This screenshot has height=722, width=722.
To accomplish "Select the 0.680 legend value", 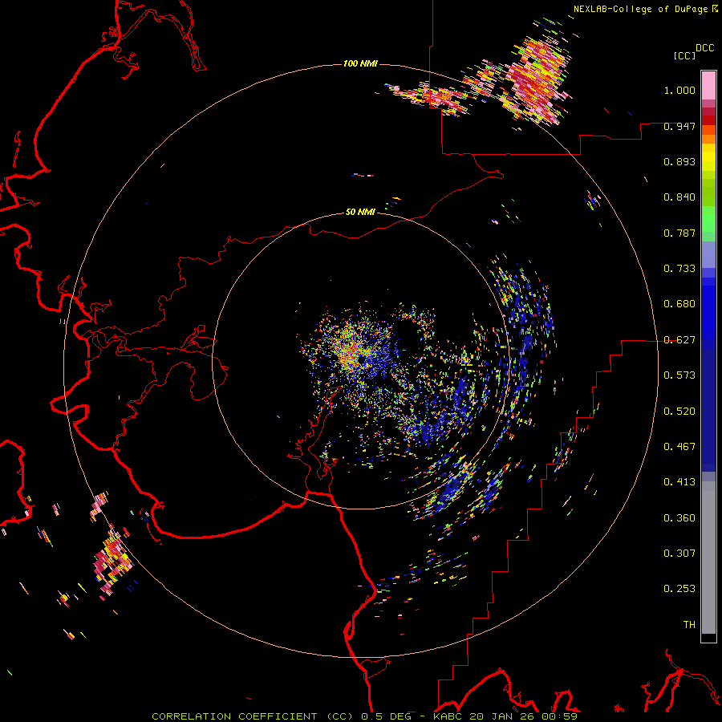I will pyautogui.click(x=679, y=304).
